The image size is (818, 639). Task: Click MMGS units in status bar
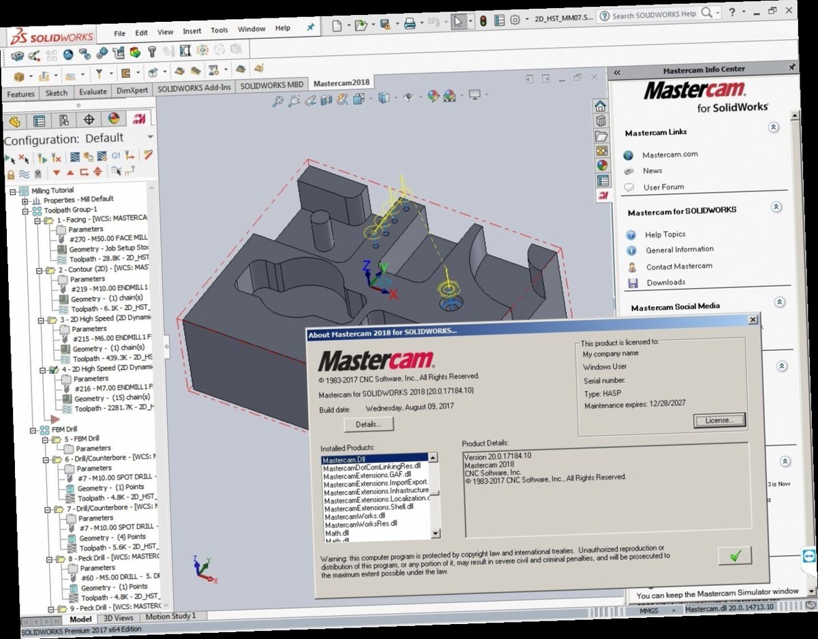[648, 612]
